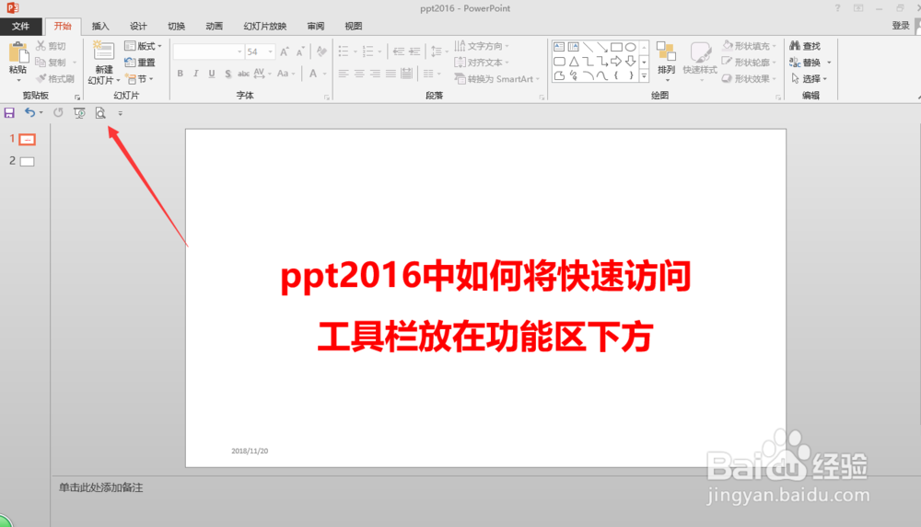
Task: Click the Decrease Font Size icon
Action: click(300, 52)
